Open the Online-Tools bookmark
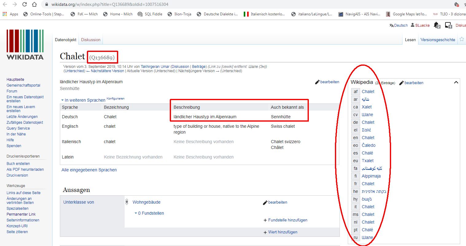Viewport: 466px width, 246px height. pos(44,14)
